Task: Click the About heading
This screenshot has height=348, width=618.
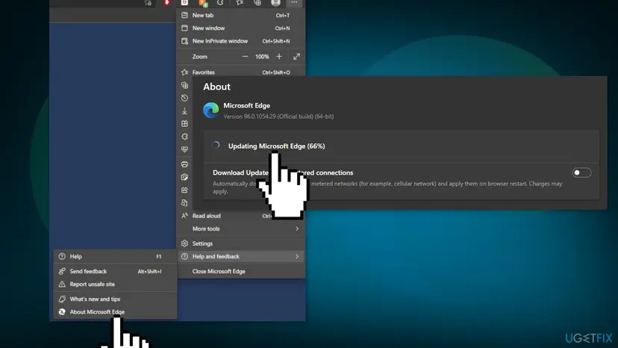Action: [x=216, y=87]
